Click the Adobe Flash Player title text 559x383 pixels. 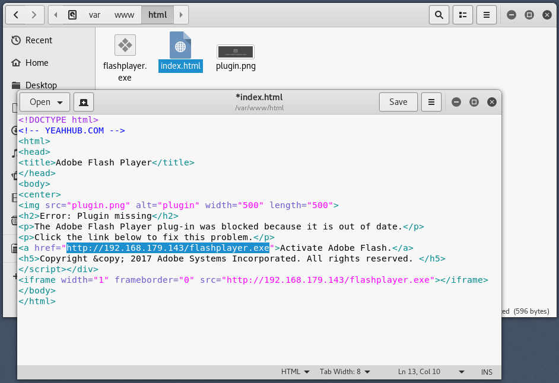[104, 163]
